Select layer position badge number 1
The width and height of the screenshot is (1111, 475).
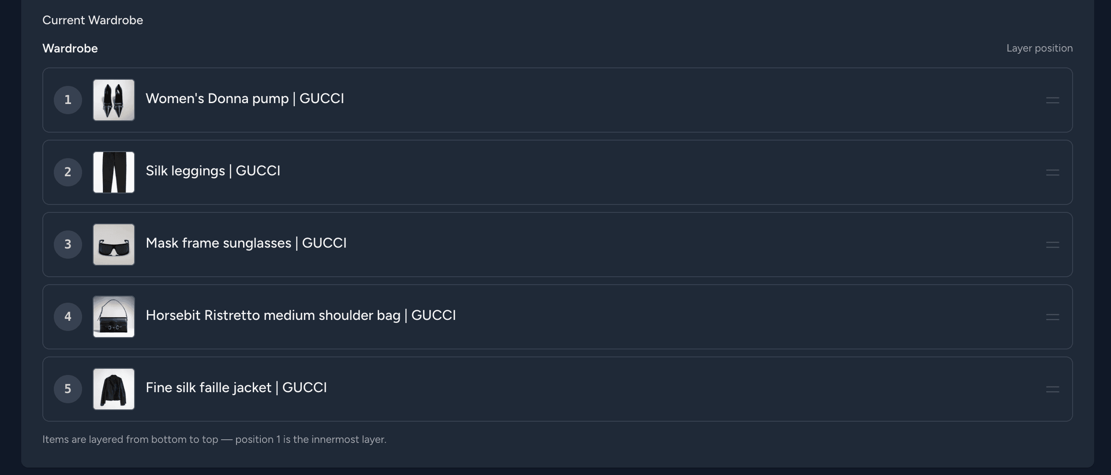click(x=68, y=100)
